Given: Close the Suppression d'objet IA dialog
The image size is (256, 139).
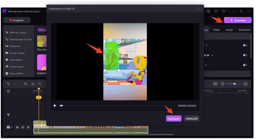Looking at the screenshot, I should click(198, 8).
